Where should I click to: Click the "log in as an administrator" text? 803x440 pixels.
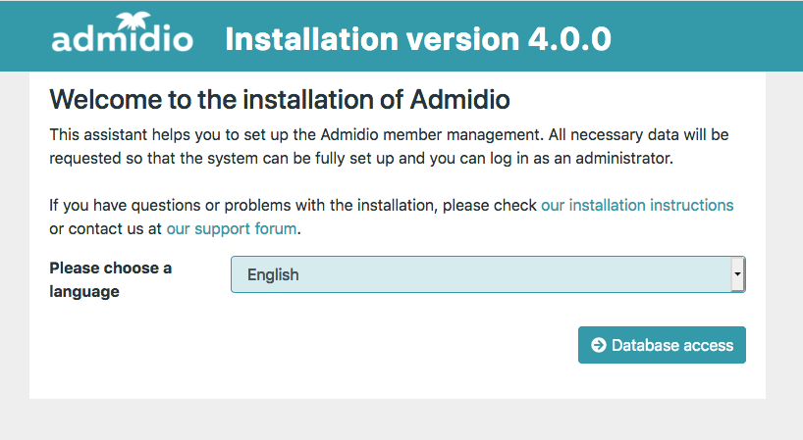click(581, 157)
